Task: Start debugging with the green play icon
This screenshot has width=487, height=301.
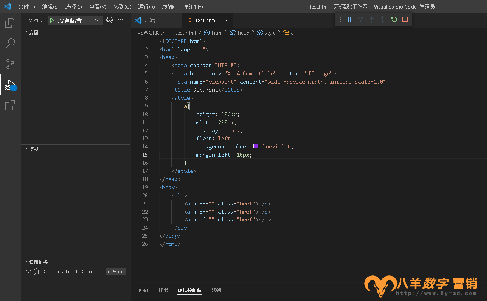Action: pos(52,20)
